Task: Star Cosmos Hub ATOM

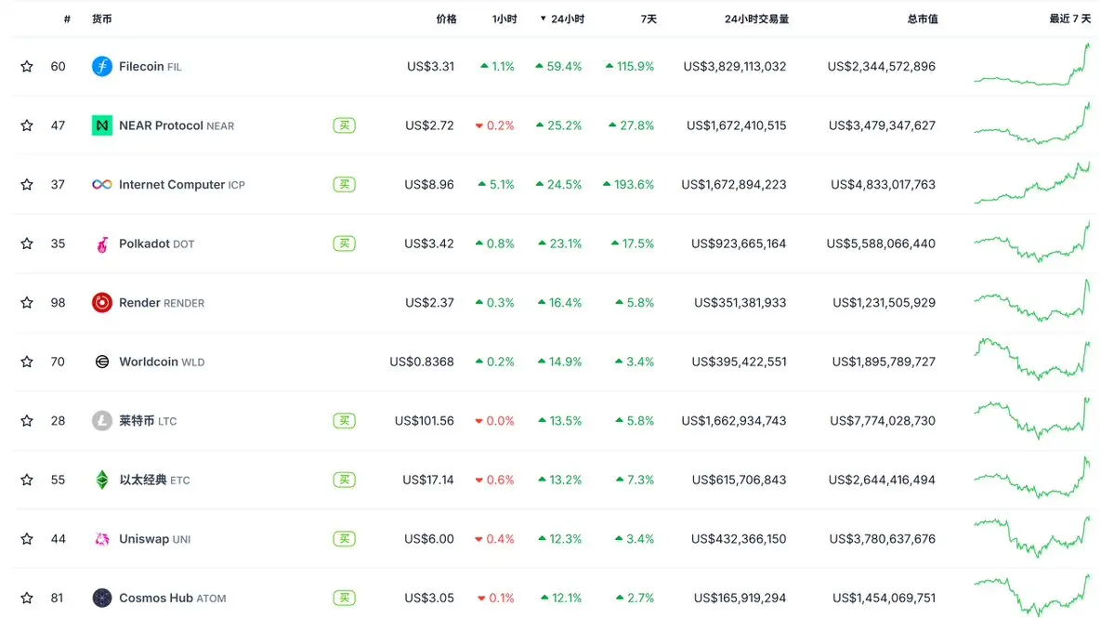Action: [27, 598]
